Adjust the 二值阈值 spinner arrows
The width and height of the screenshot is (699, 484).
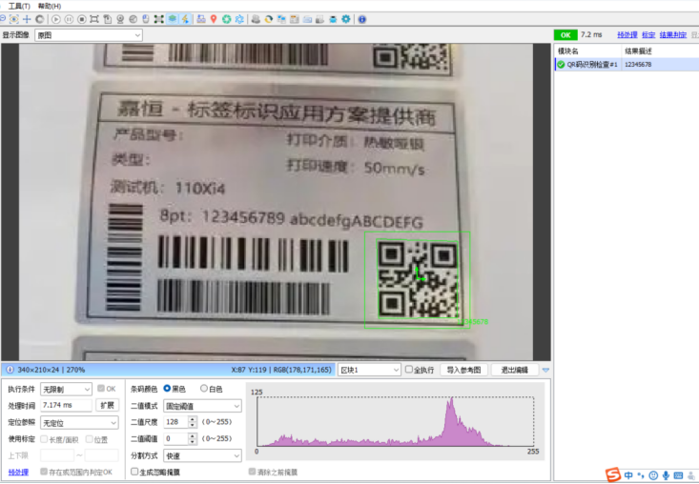click(193, 438)
